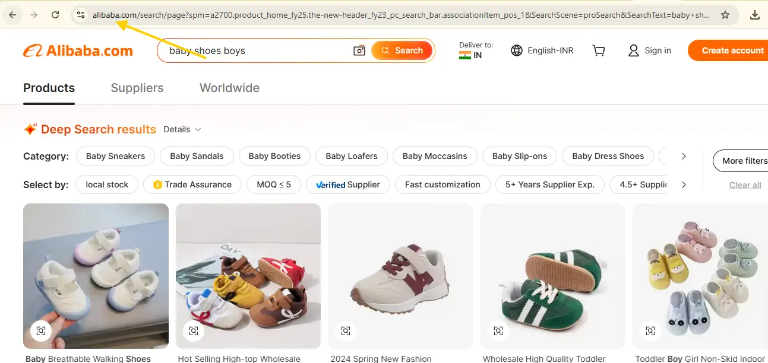Image resolution: width=768 pixels, height=363 pixels.
Task: Switch to the Suppliers tab
Action: click(137, 88)
